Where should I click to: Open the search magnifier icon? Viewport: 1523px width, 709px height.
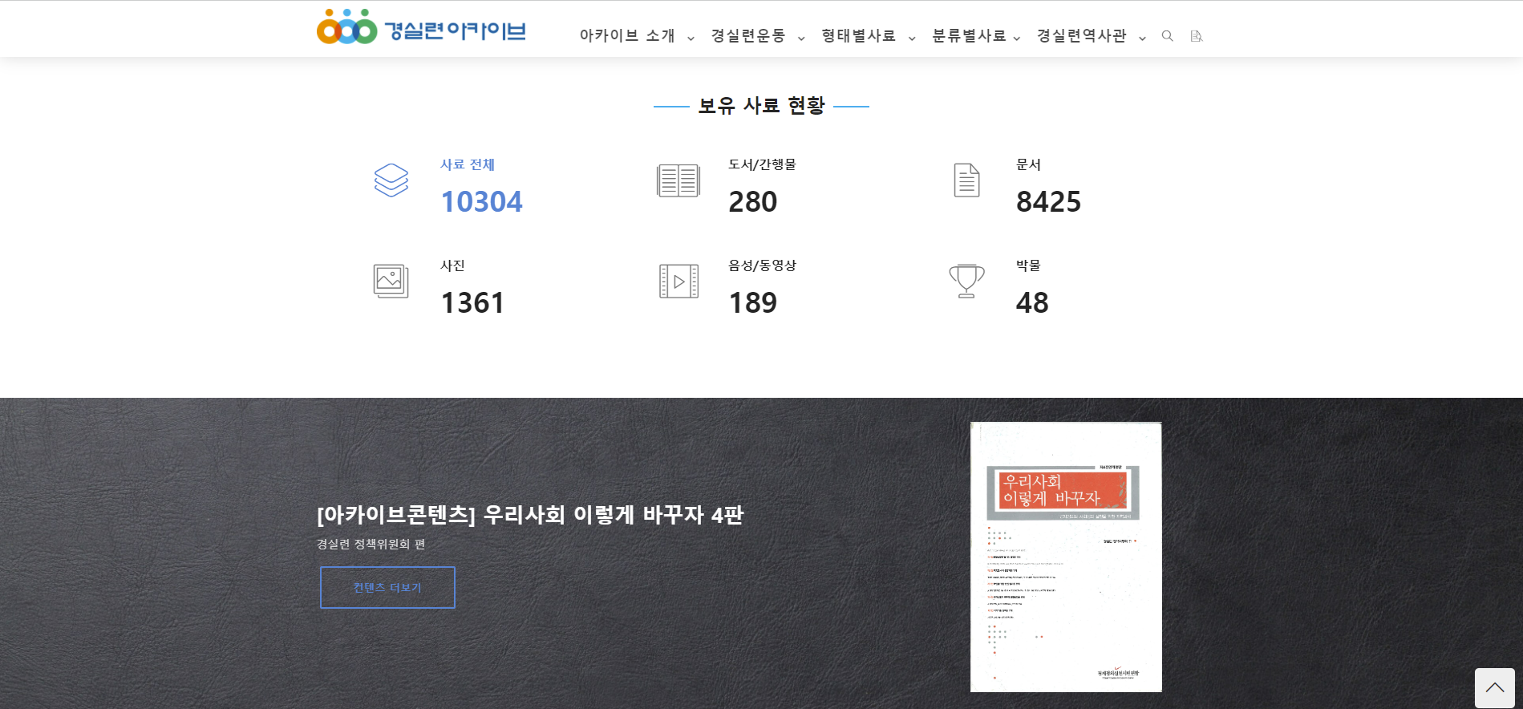(x=1167, y=36)
